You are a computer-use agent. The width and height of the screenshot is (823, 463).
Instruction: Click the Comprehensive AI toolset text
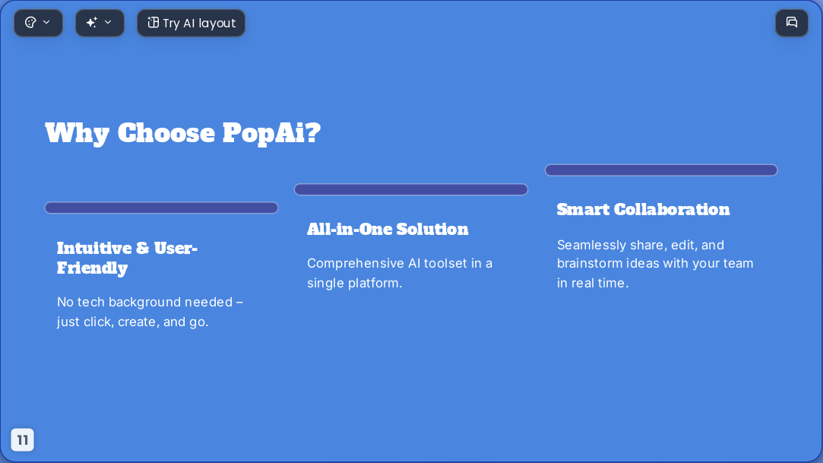pos(400,273)
